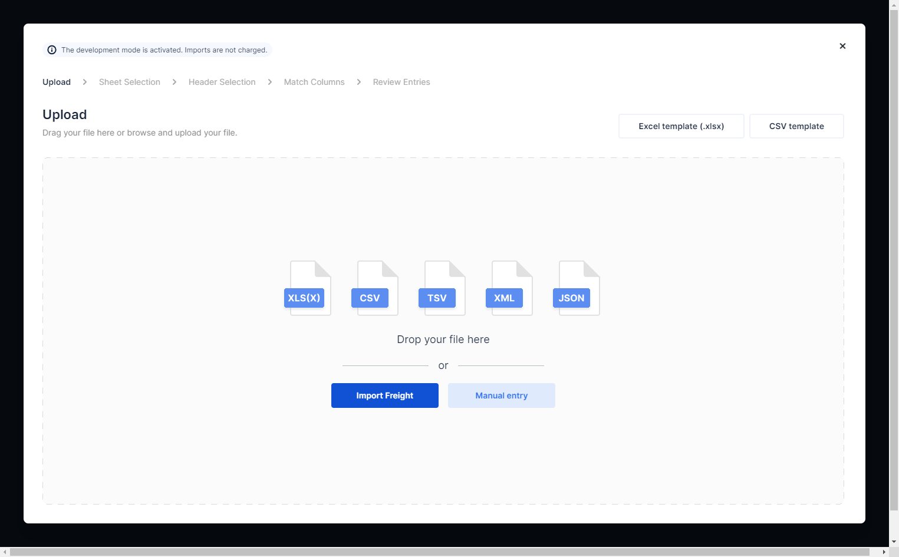Go to the Upload step
This screenshot has width=899, height=557.
(x=57, y=82)
